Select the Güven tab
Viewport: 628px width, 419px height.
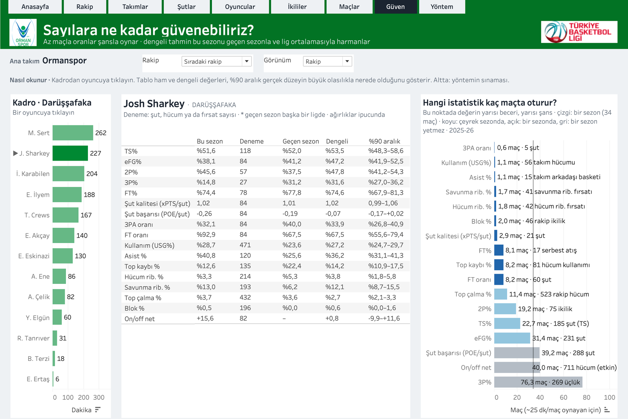click(x=396, y=7)
